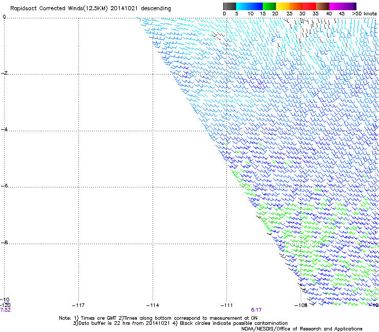Click the 'NOAA/NESDIS/Office of Research and Applications' credit
The height and width of the screenshot is (332, 379).
point(302,329)
